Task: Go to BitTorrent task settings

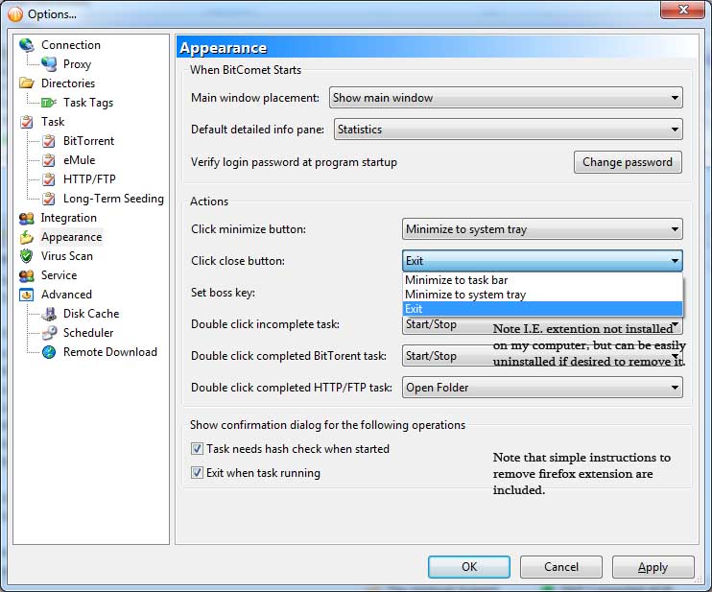Action: 88,141
